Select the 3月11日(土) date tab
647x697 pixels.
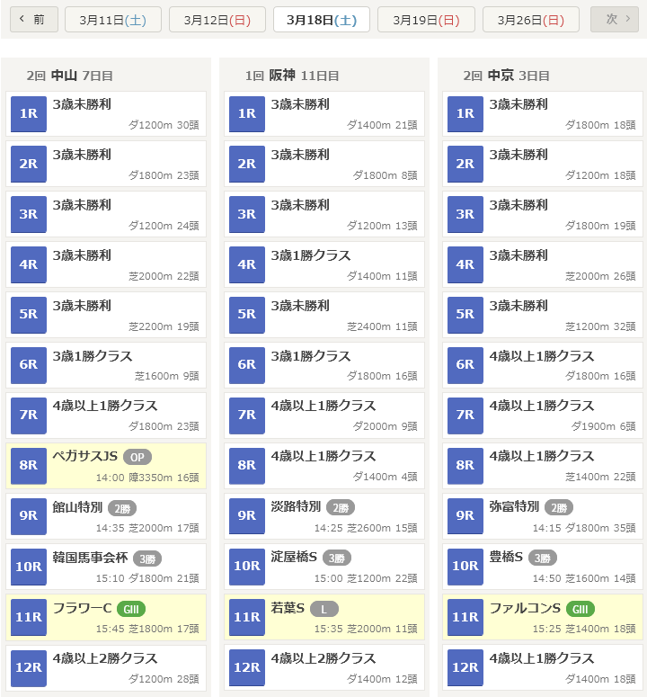click(113, 20)
